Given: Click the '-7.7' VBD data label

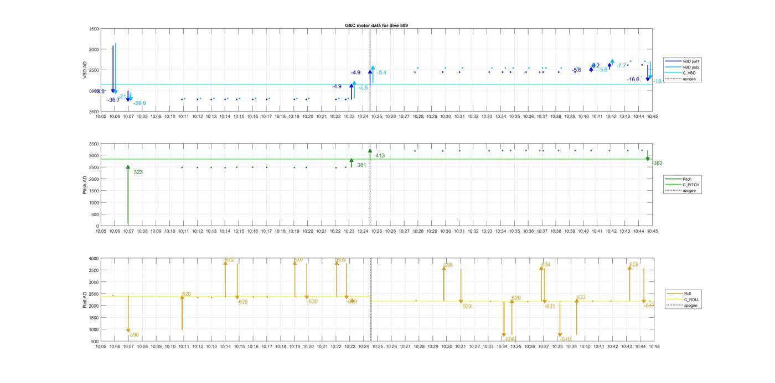Looking at the screenshot, I should pyautogui.click(x=621, y=66).
